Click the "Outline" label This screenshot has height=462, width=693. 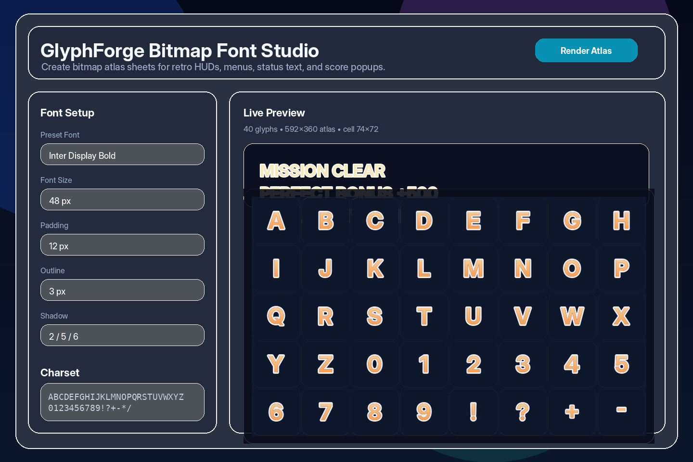(x=52, y=270)
